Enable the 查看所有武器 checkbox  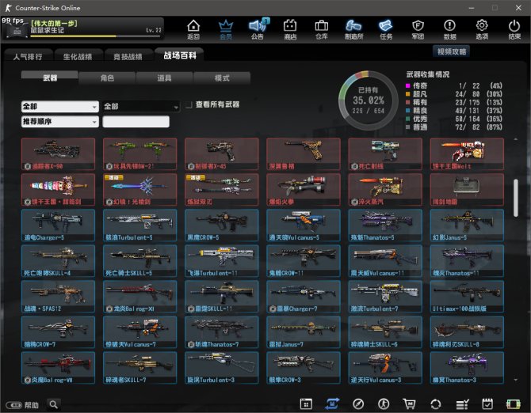click(x=189, y=104)
